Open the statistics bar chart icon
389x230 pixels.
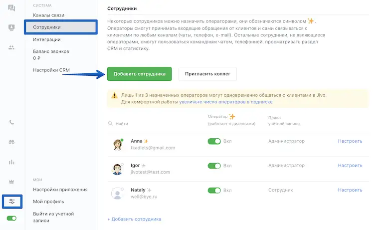pyautogui.click(x=11, y=162)
